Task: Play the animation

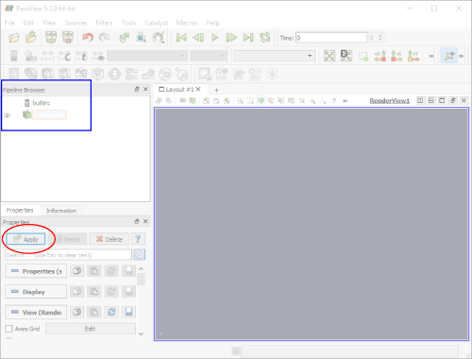Action: pos(215,38)
